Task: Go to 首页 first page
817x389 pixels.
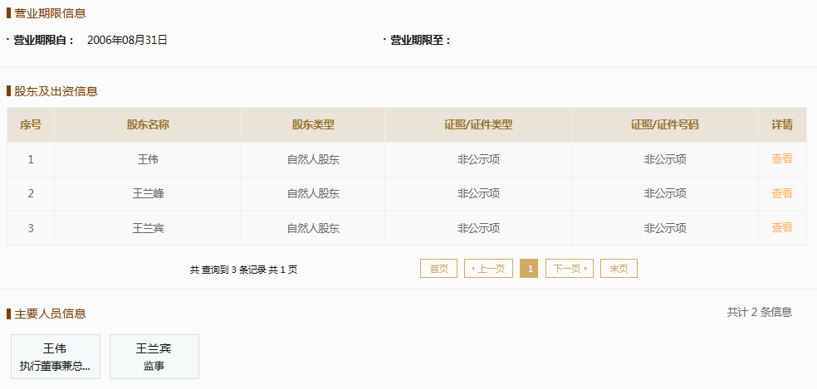Action: (438, 269)
